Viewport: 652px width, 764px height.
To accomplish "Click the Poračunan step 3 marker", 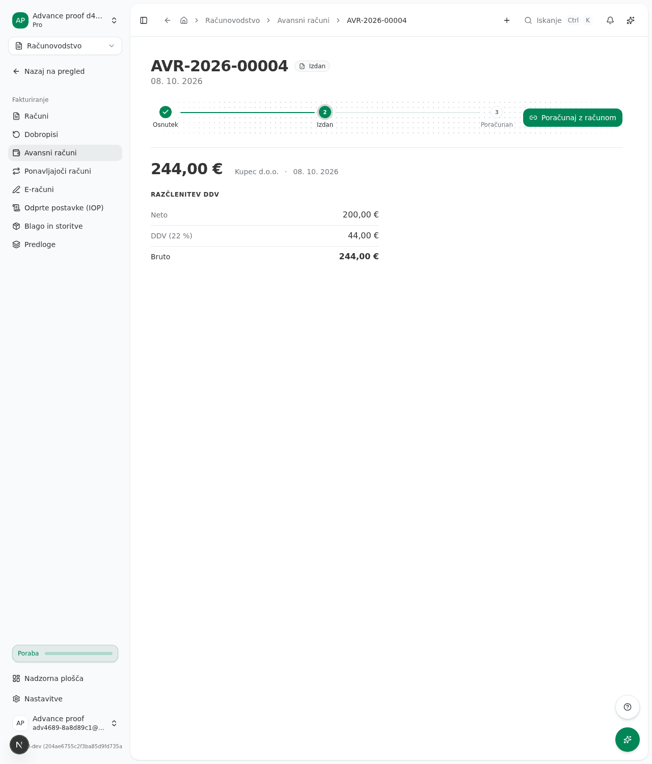I will 497,112.
